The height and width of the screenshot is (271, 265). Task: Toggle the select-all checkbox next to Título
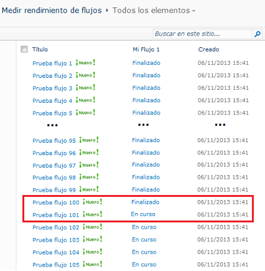coord(24,49)
